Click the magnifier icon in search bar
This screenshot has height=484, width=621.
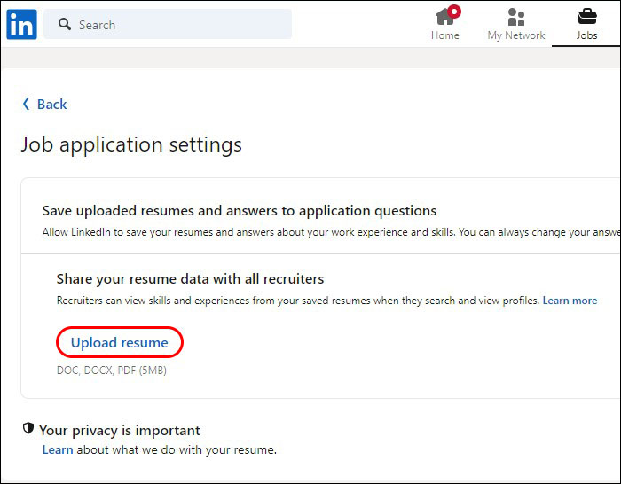click(65, 25)
